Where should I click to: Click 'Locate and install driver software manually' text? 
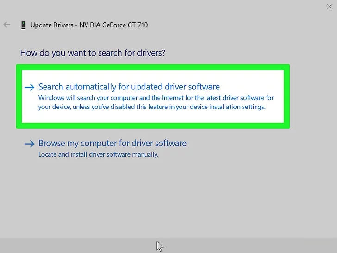click(x=98, y=154)
